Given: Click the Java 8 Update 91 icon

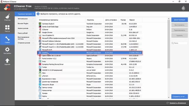Looking at the screenshot, I should [x=40, y=35].
